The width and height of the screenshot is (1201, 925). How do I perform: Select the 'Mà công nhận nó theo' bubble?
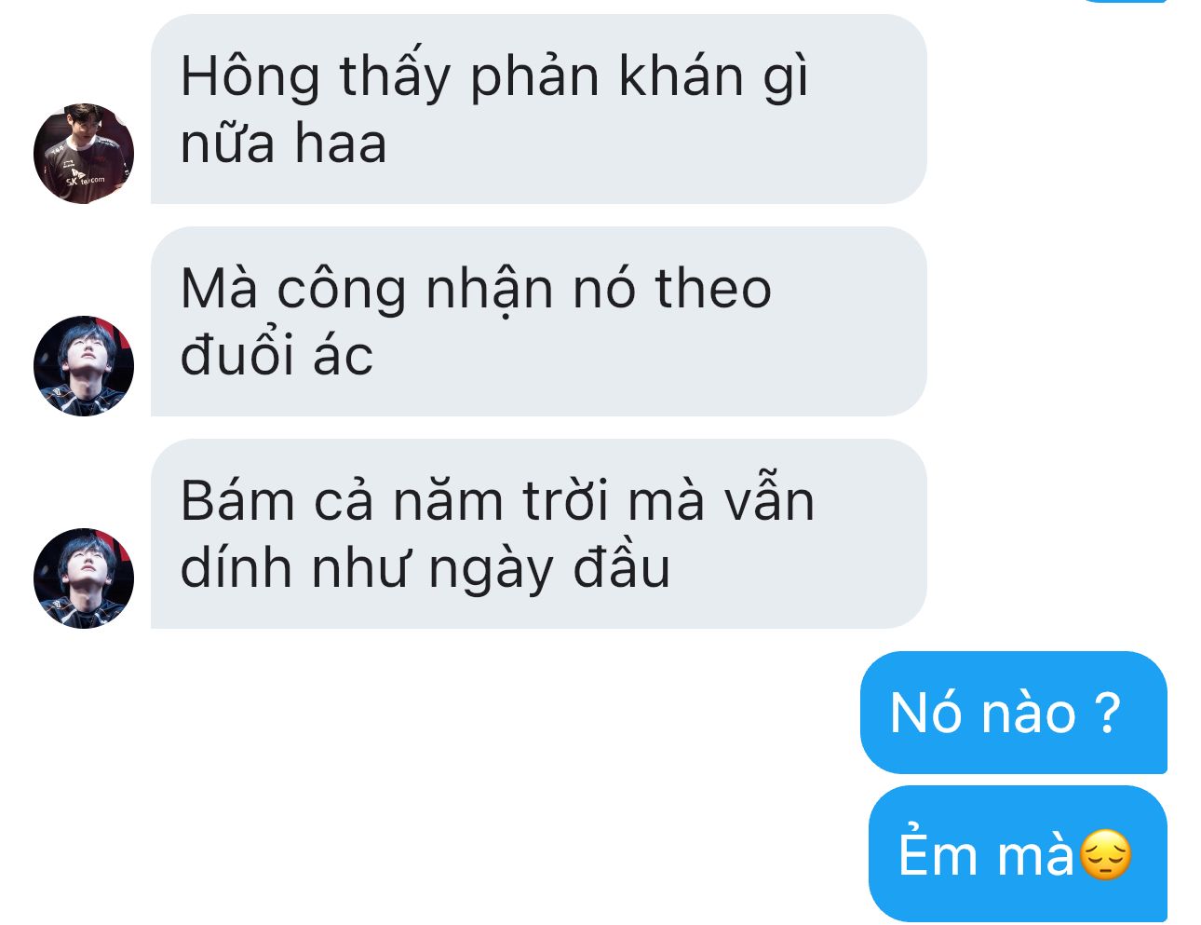pyautogui.click(x=539, y=321)
